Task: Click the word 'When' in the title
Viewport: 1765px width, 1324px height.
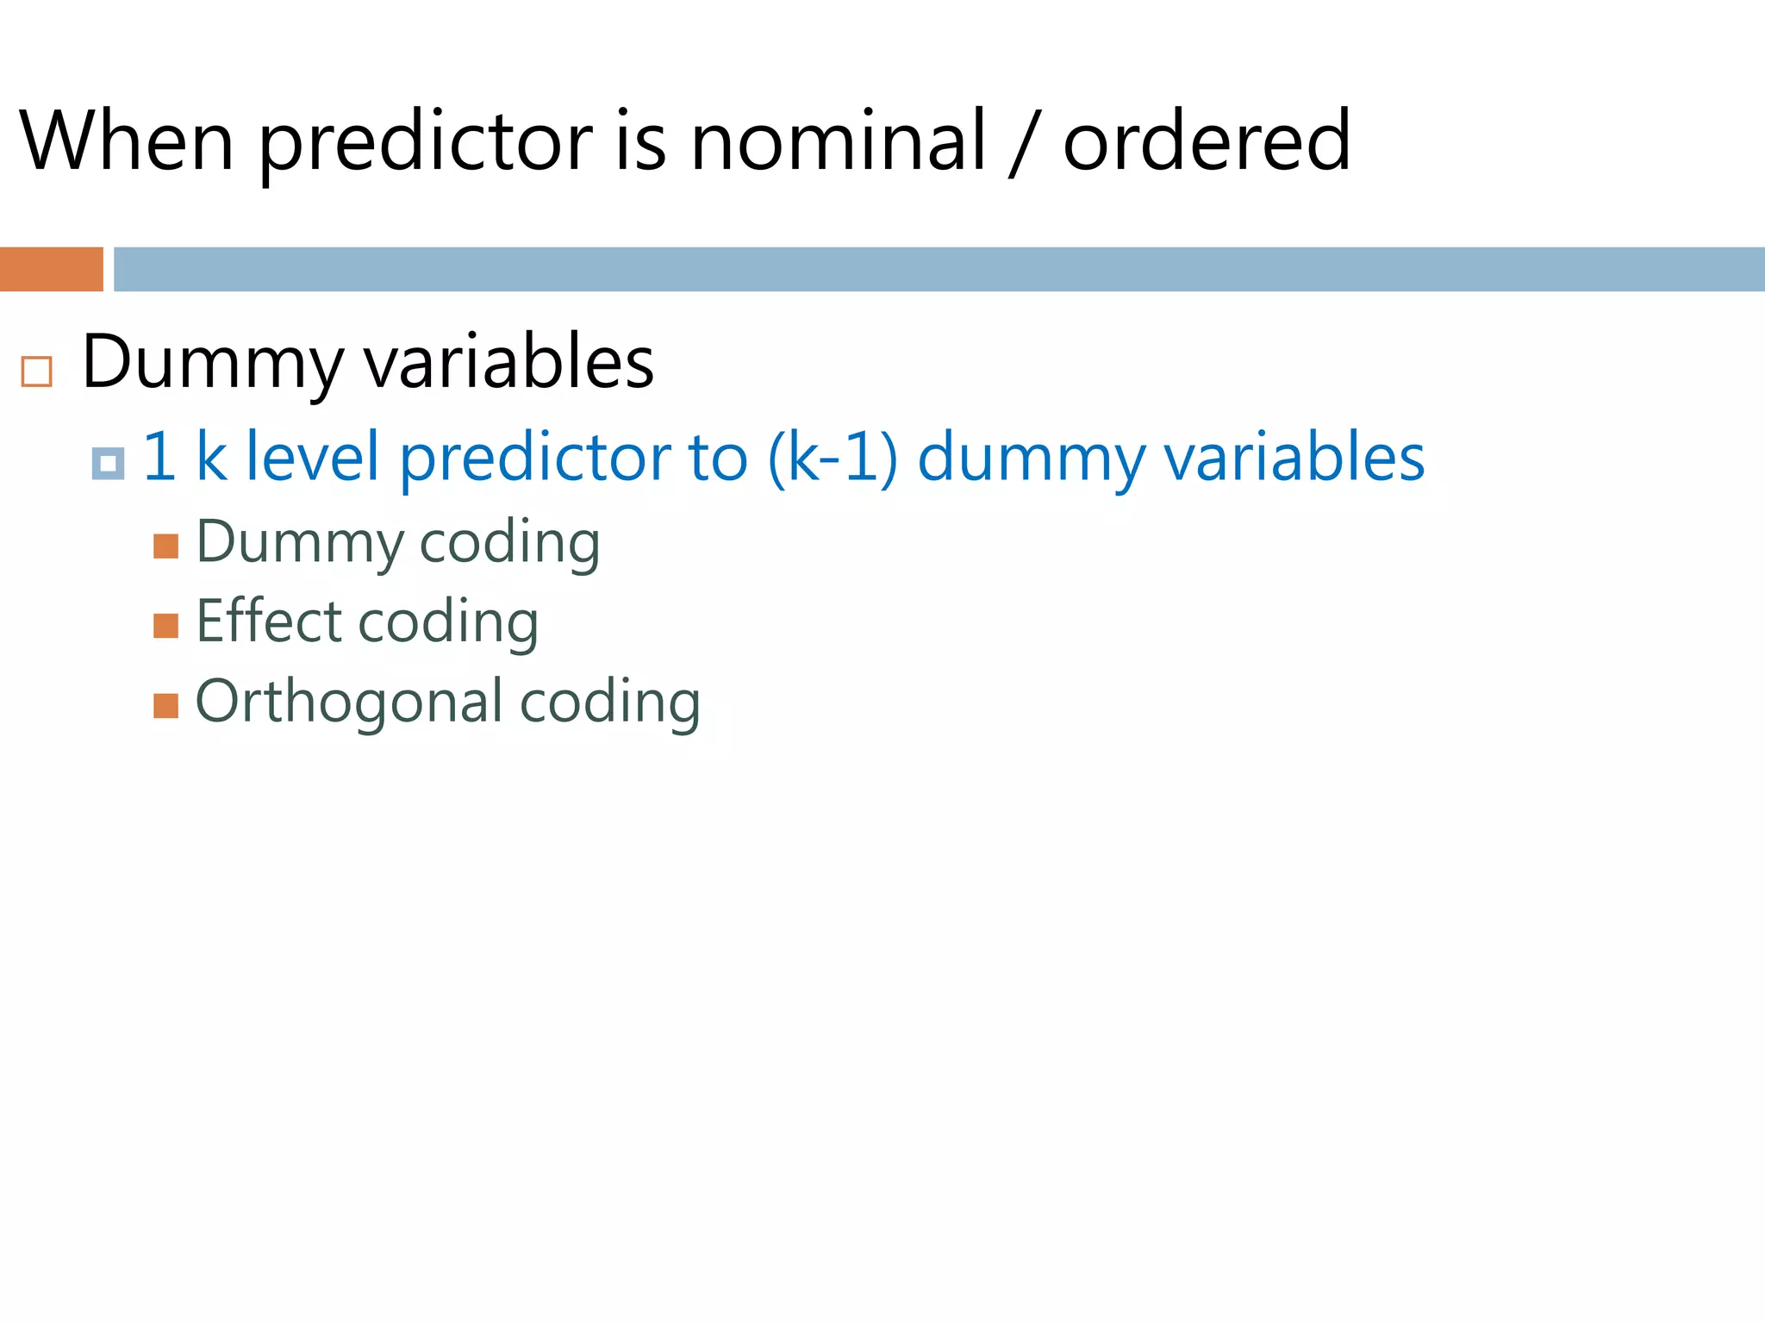Action: coord(127,141)
